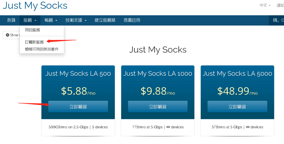Image resolution: width=284 pixels, height=144 pixels.
Task: Open the 嗨 account greeting menu
Action: pyautogui.click(x=277, y=20)
